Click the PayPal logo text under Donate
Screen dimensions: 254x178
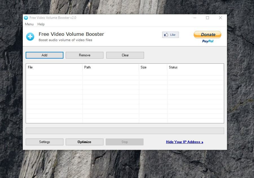tap(208, 41)
